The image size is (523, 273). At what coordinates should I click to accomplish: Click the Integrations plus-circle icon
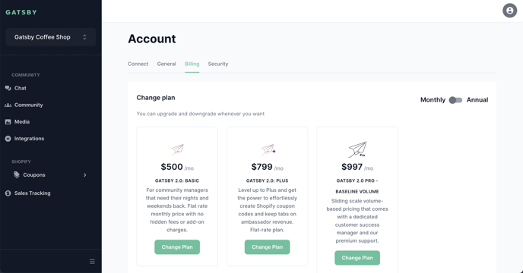[8, 139]
